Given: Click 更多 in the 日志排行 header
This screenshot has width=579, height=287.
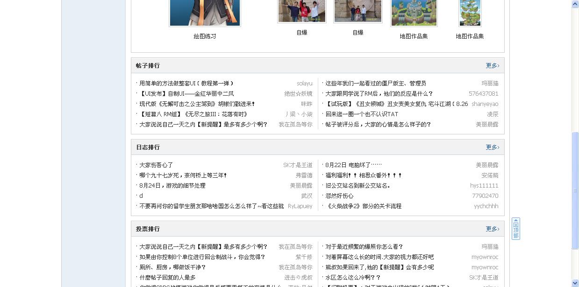Looking at the screenshot, I should click(493, 147).
